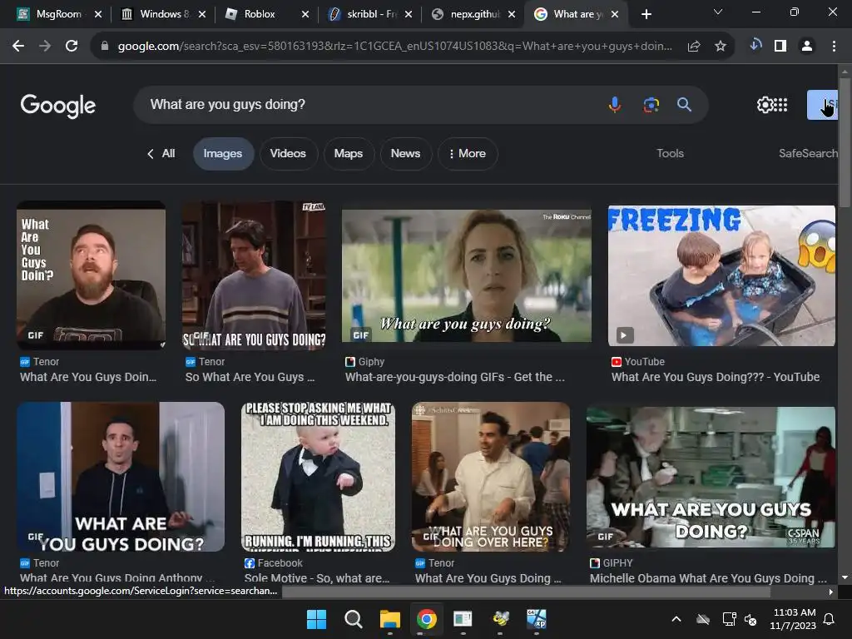Click the Chrome taskbar icon
The width and height of the screenshot is (852, 639).
coord(427,619)
